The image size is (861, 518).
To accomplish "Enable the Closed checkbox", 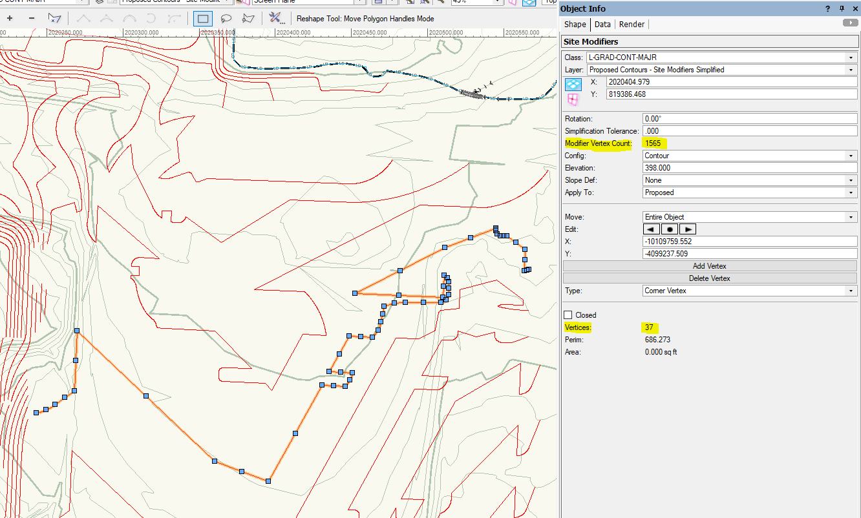I will pos(568,315).
